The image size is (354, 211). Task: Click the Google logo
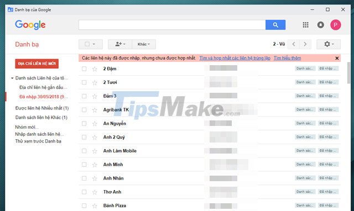pyautogui.click(x=30, y=25)
